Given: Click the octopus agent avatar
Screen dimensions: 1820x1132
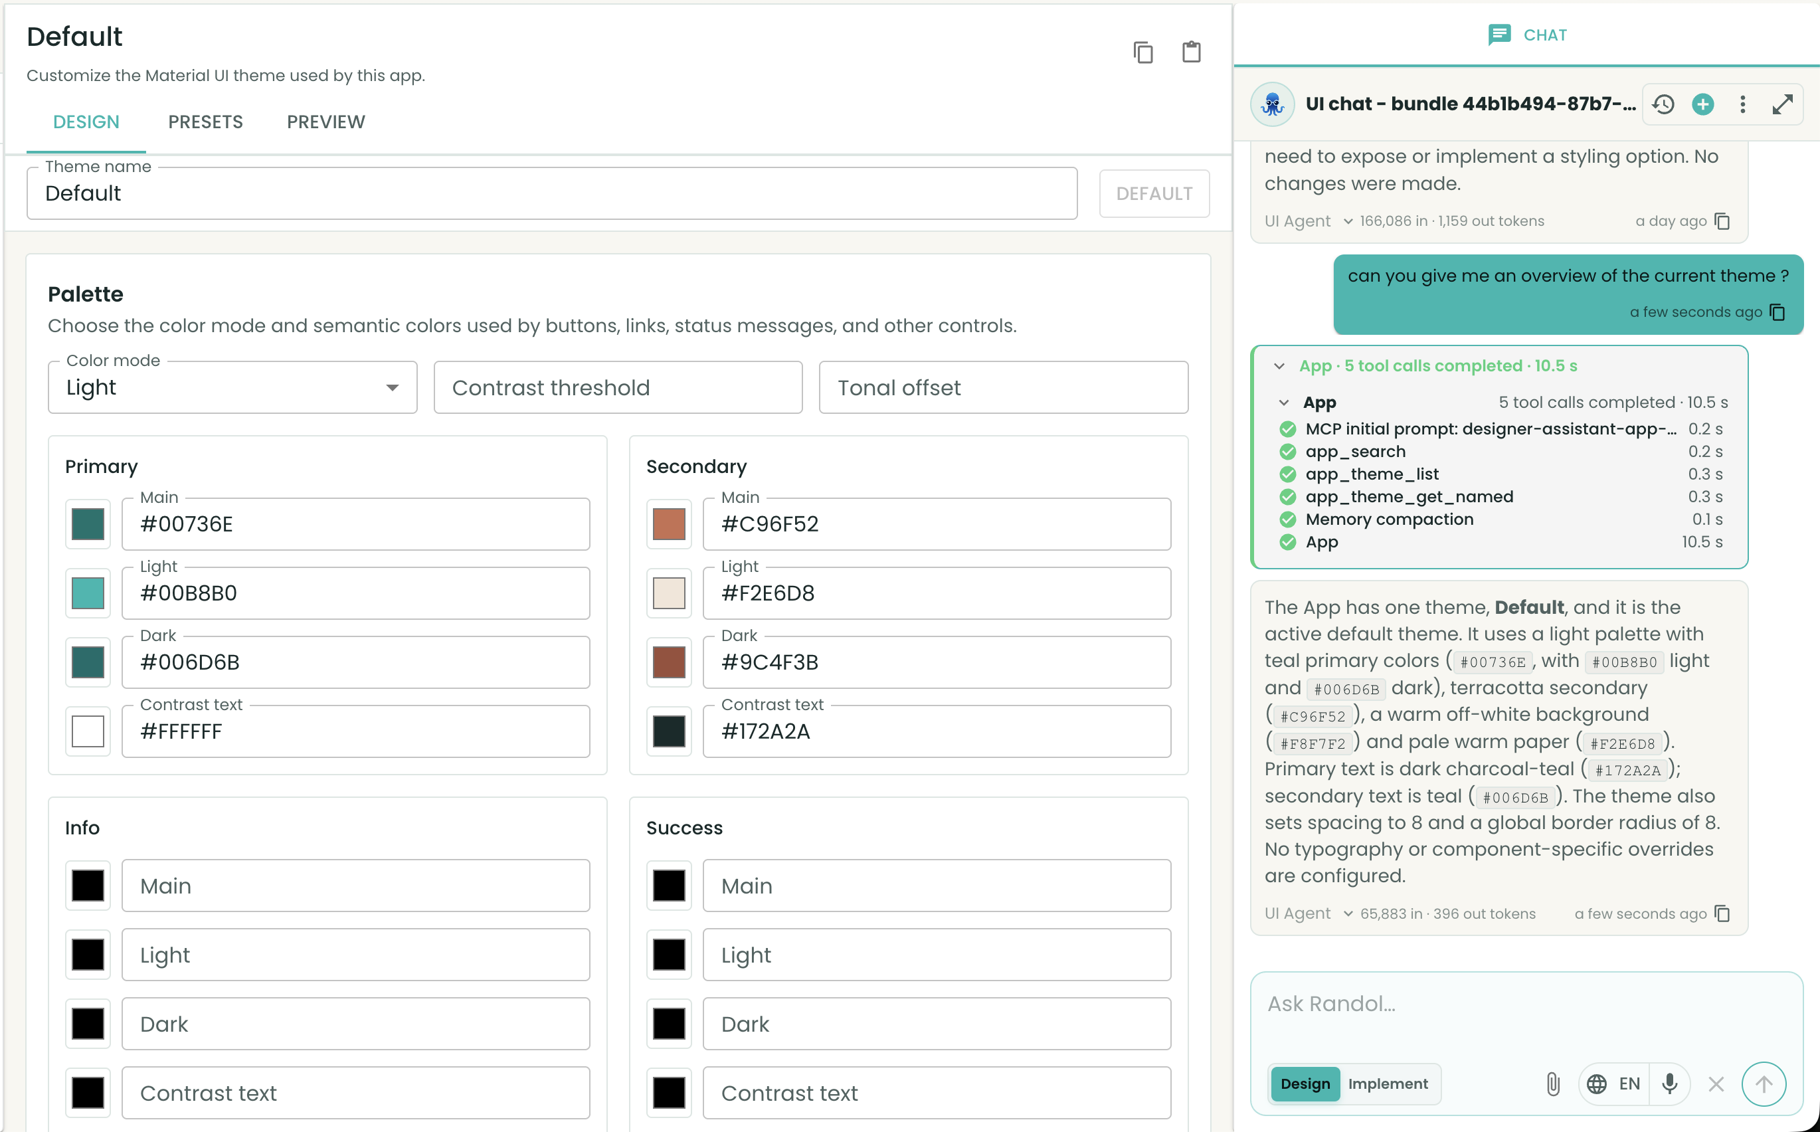Looking at the screenshot, I should click(1272, 104).
